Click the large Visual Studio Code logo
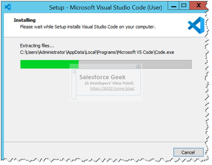212x165 pixels. (x=196, y=25)
